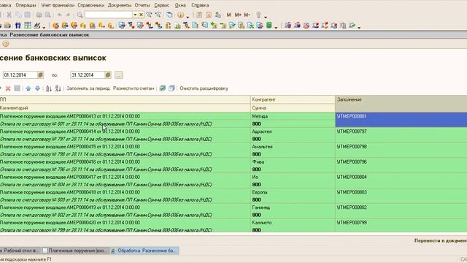The height and width of the screenshot is (263, 467).
Task: Click the undo arrow icon
Action: (60, 15)
